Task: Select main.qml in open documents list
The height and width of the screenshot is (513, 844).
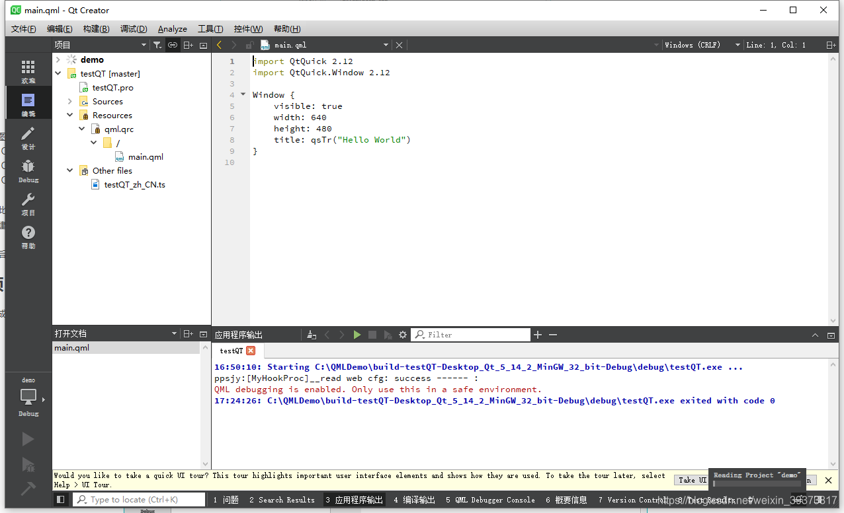Action: click(126, 348)
